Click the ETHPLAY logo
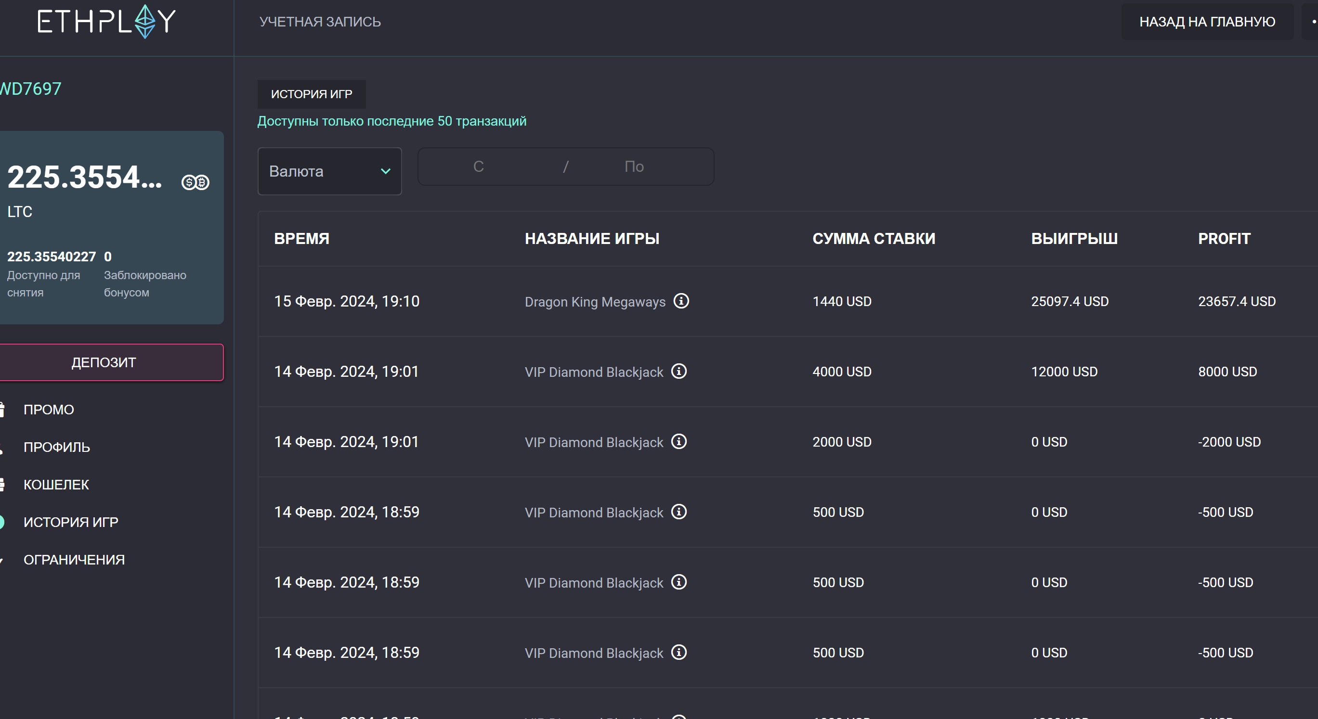Viewport: 1318px width, 719px height. [106, 22]
